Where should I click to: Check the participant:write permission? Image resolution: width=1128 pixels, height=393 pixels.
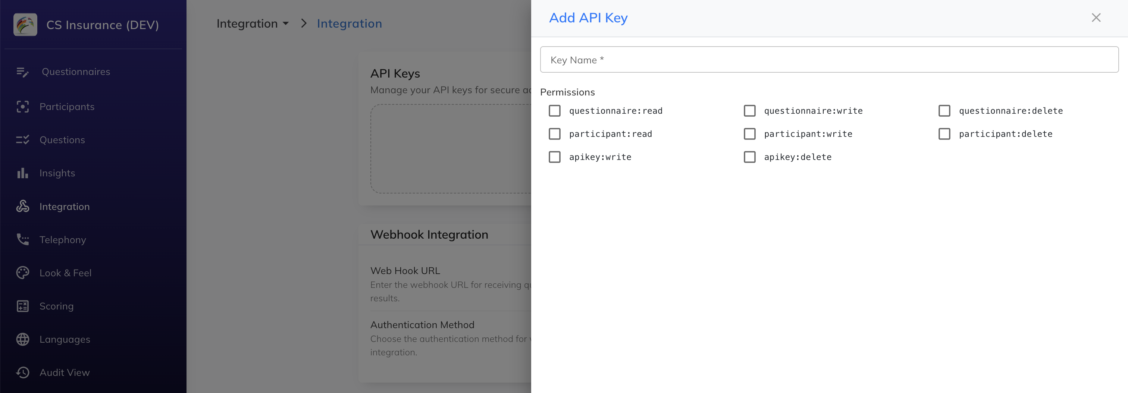[749, 134]
